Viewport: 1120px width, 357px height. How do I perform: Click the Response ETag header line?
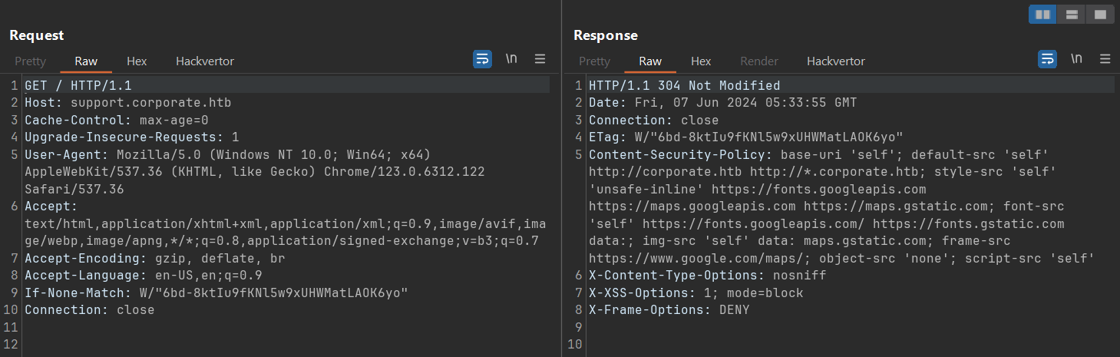pos(746,137)
